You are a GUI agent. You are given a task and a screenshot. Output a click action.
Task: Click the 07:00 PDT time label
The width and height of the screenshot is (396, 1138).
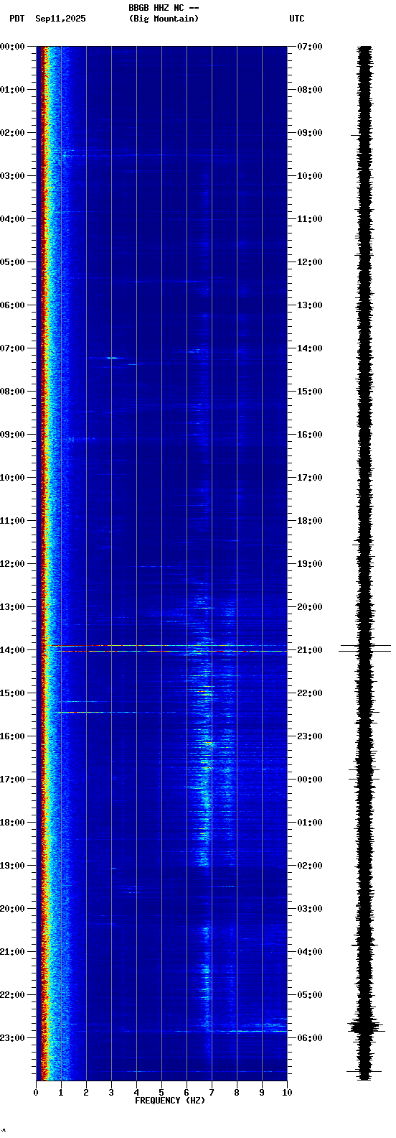(13, 348)
